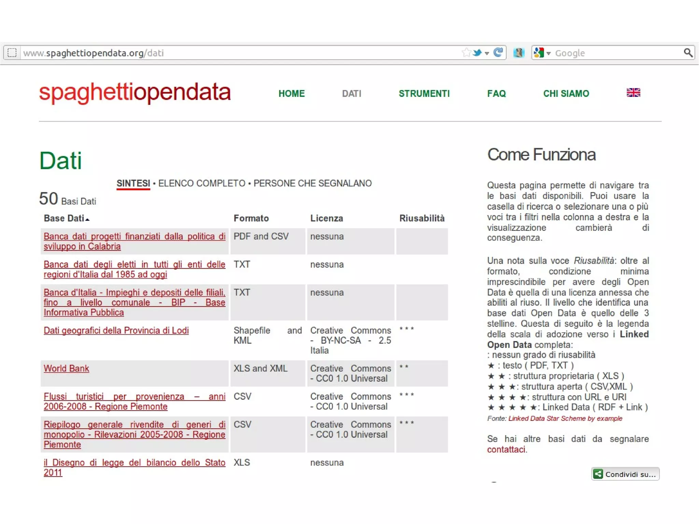This screenshot has width=699, height=524.
Task: Click the Twitter bird icon in address bar
Action: (477, 53)
